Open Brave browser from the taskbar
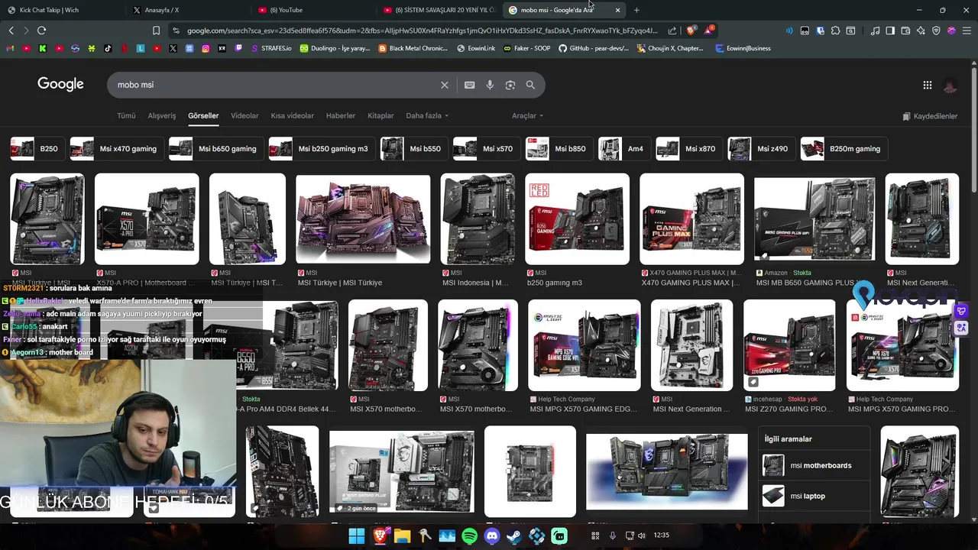This screenshot has height=550, width=978. point(380,536)
